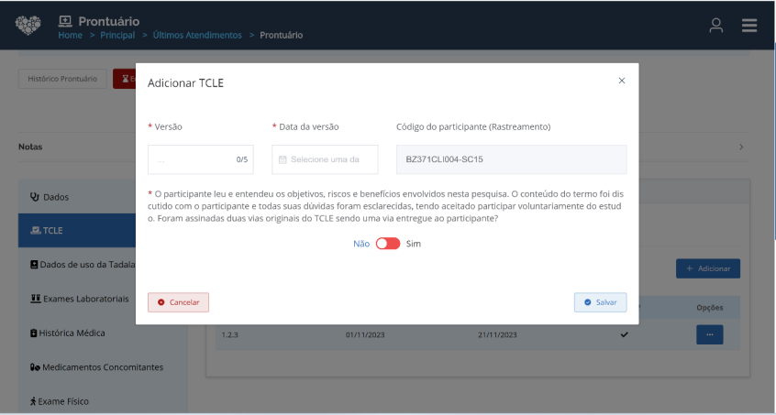Open the hamburger menu icon

[749, 26]
